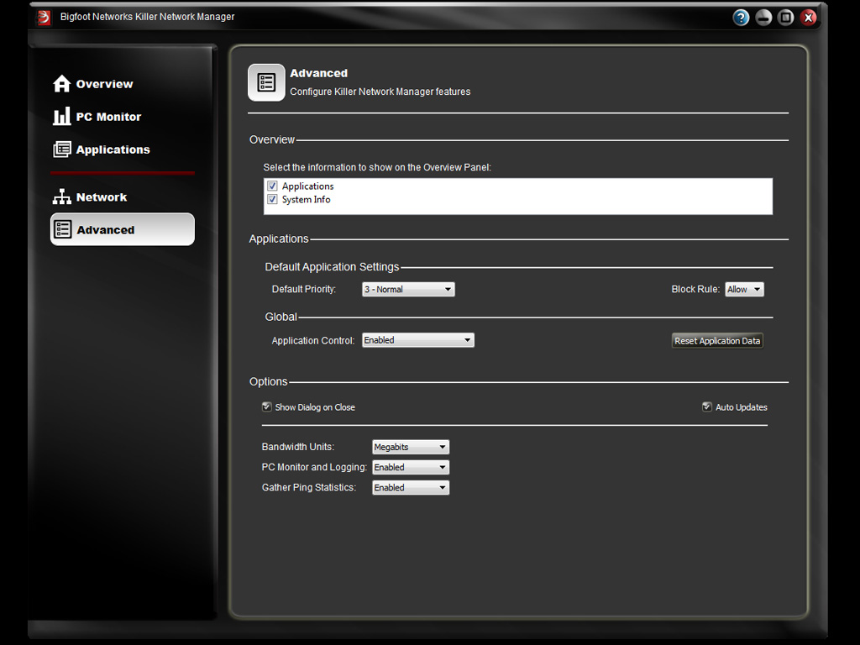Click the window title 'Bigfoot Networks Killer Network Manager'
This screenshot has height=645, width=860.
point(147,17)
